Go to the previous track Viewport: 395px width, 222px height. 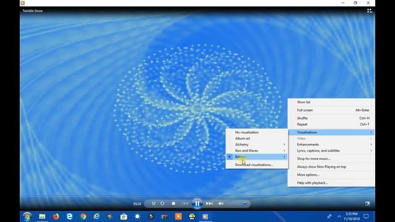tap(185, 203)
